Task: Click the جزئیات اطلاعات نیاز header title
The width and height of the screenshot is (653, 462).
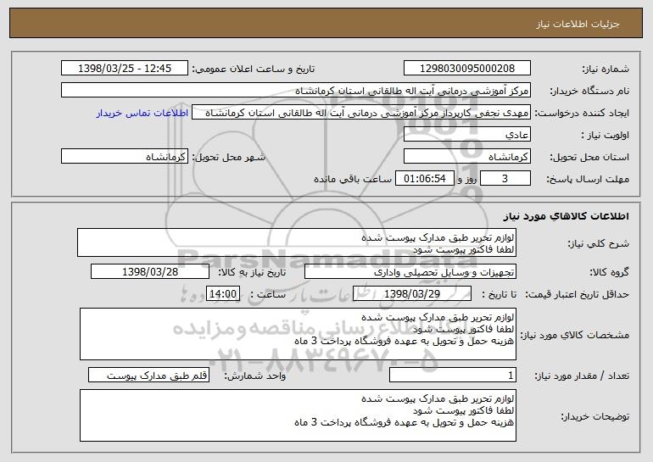Action: tap(578, 24)
